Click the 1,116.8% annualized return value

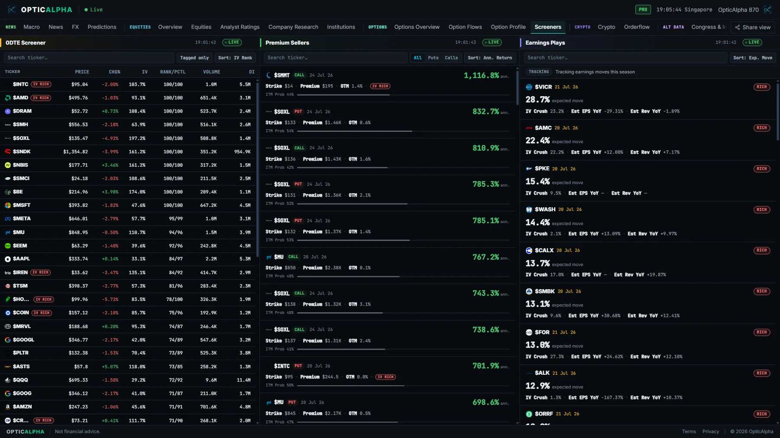point(481,75)
